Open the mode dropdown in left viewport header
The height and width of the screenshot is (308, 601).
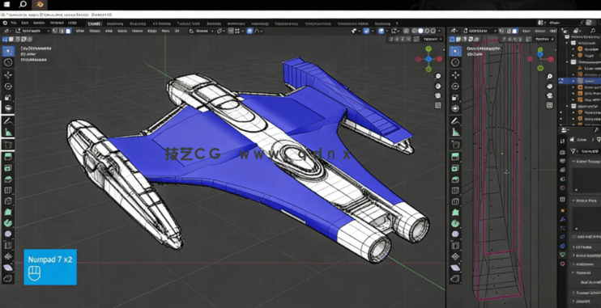click(x=32, y=31)
